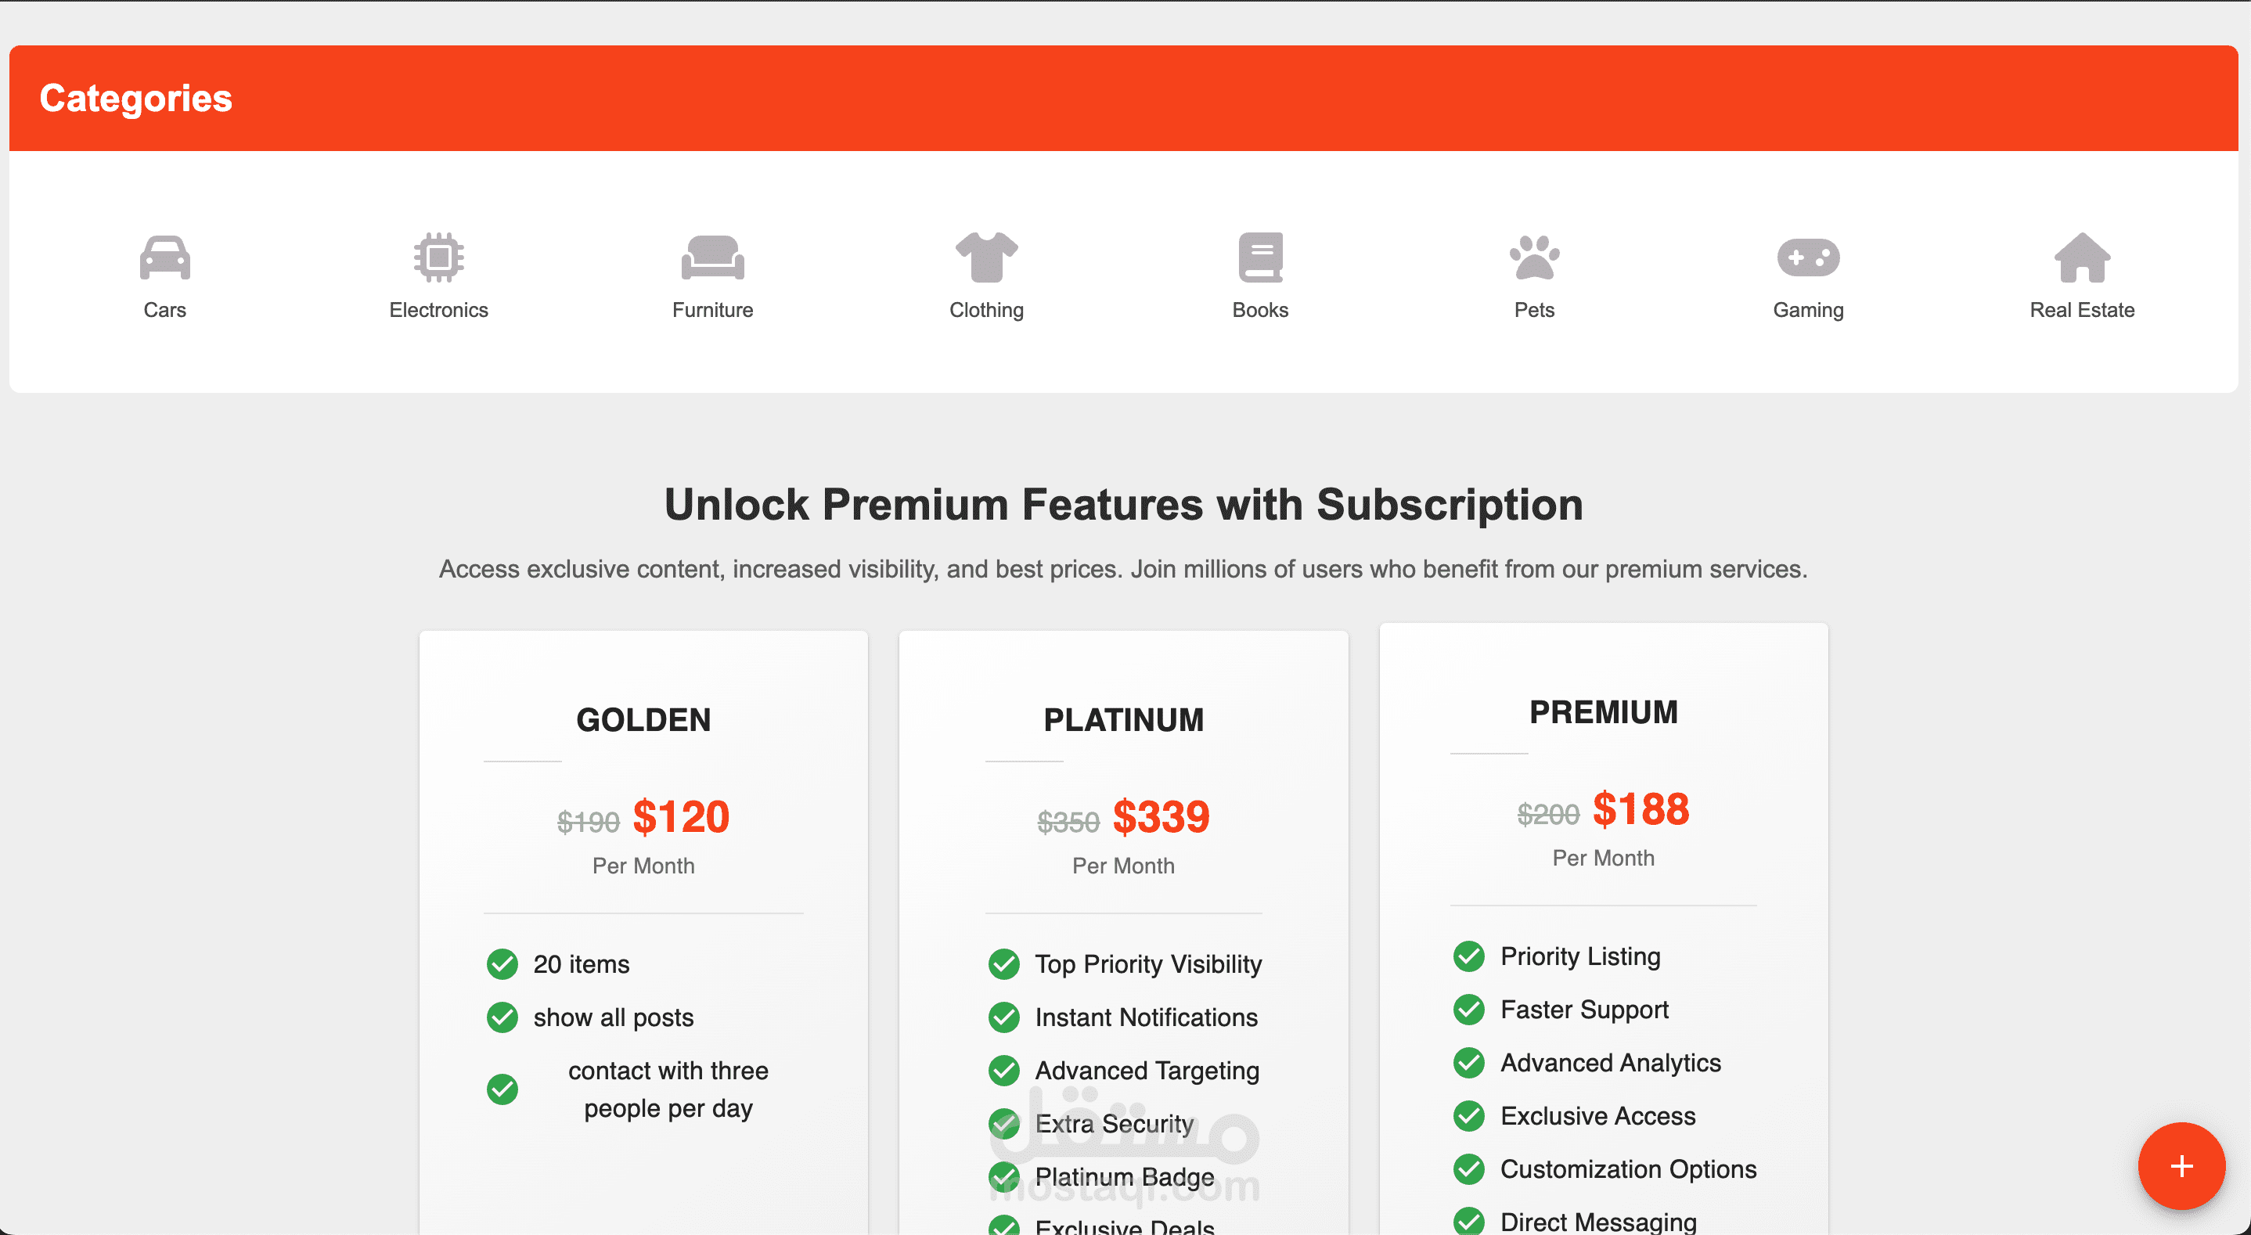
Task: Open the Gaming controller icon
Action: point(1808,257)
